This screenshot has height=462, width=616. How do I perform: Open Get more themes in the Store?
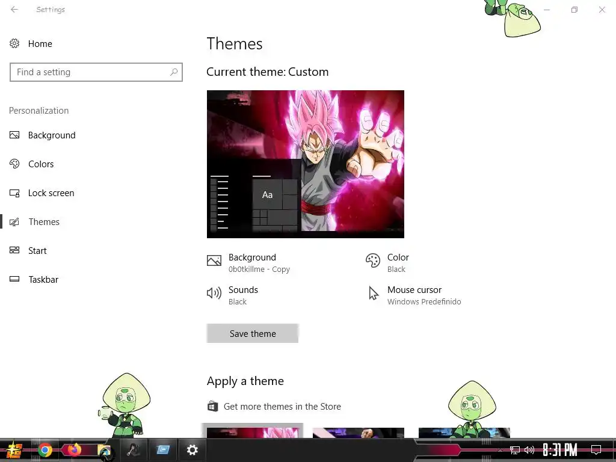tap(282, 407)
